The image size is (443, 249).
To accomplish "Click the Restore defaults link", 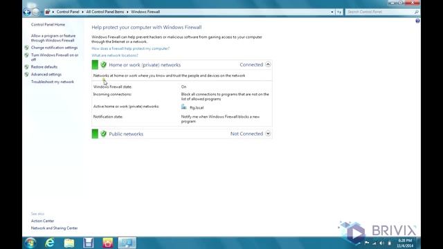I will (44, 67).
